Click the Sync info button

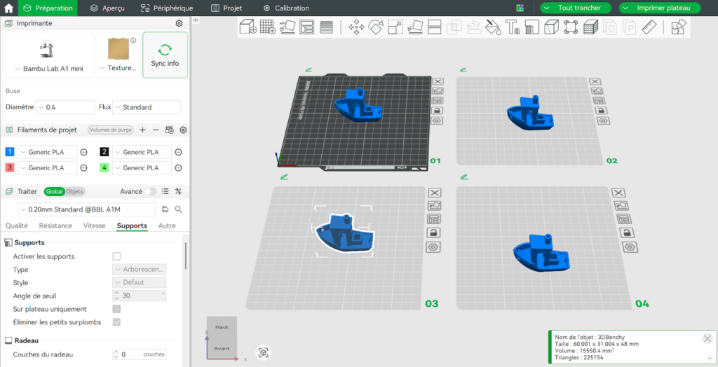click(x=165, y=55)
